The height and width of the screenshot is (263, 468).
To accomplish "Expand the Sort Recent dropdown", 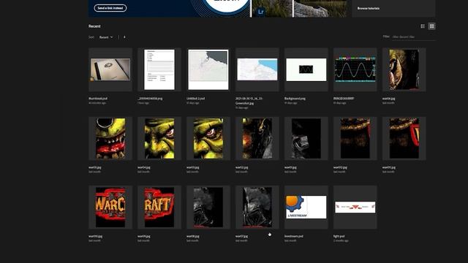I will pyautogui.click(x=106, y=37).
